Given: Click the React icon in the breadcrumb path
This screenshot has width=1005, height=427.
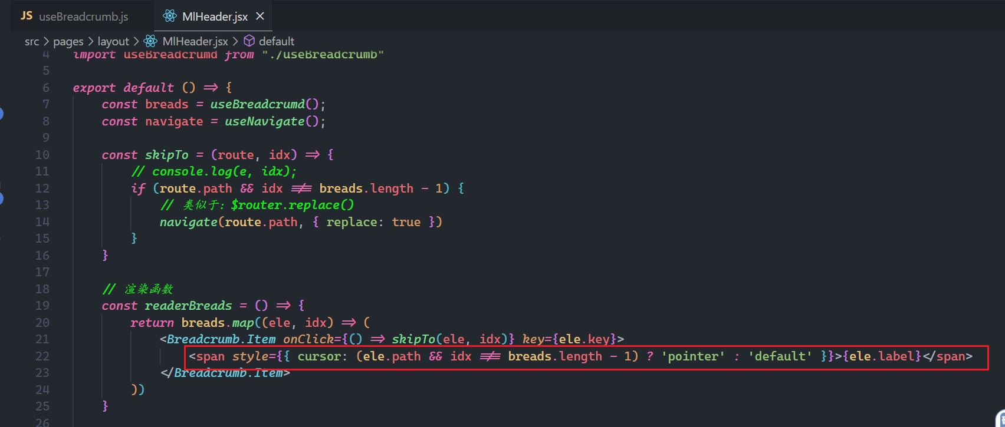Looking at the screenshot, I should 151,41.
